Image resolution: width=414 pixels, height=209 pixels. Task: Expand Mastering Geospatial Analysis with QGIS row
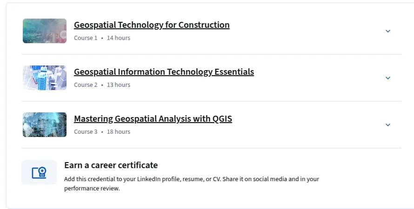pos(387,125)
